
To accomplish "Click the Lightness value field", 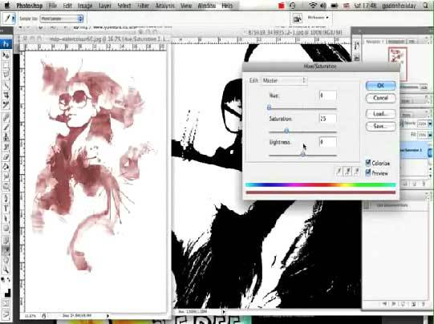I will point(328,142).
